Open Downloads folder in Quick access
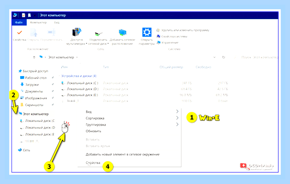Viewport: 290px width, 184px height. (x=32, y=85)
